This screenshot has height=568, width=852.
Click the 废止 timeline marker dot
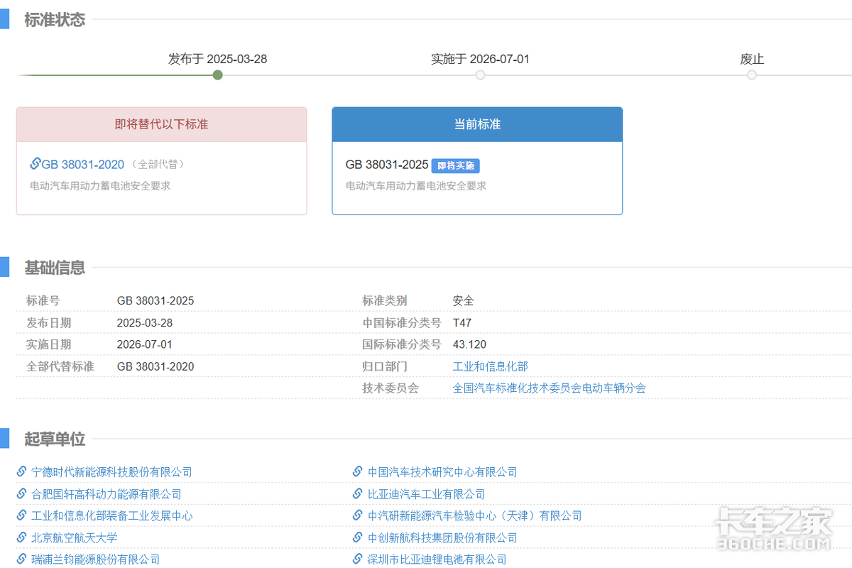pos(752,75)
